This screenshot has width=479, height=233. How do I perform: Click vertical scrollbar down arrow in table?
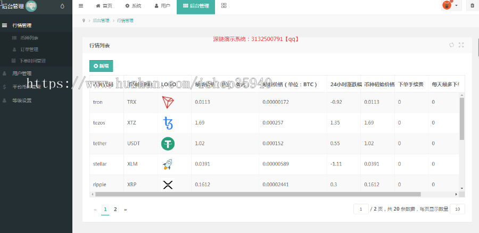pos(462,188)
